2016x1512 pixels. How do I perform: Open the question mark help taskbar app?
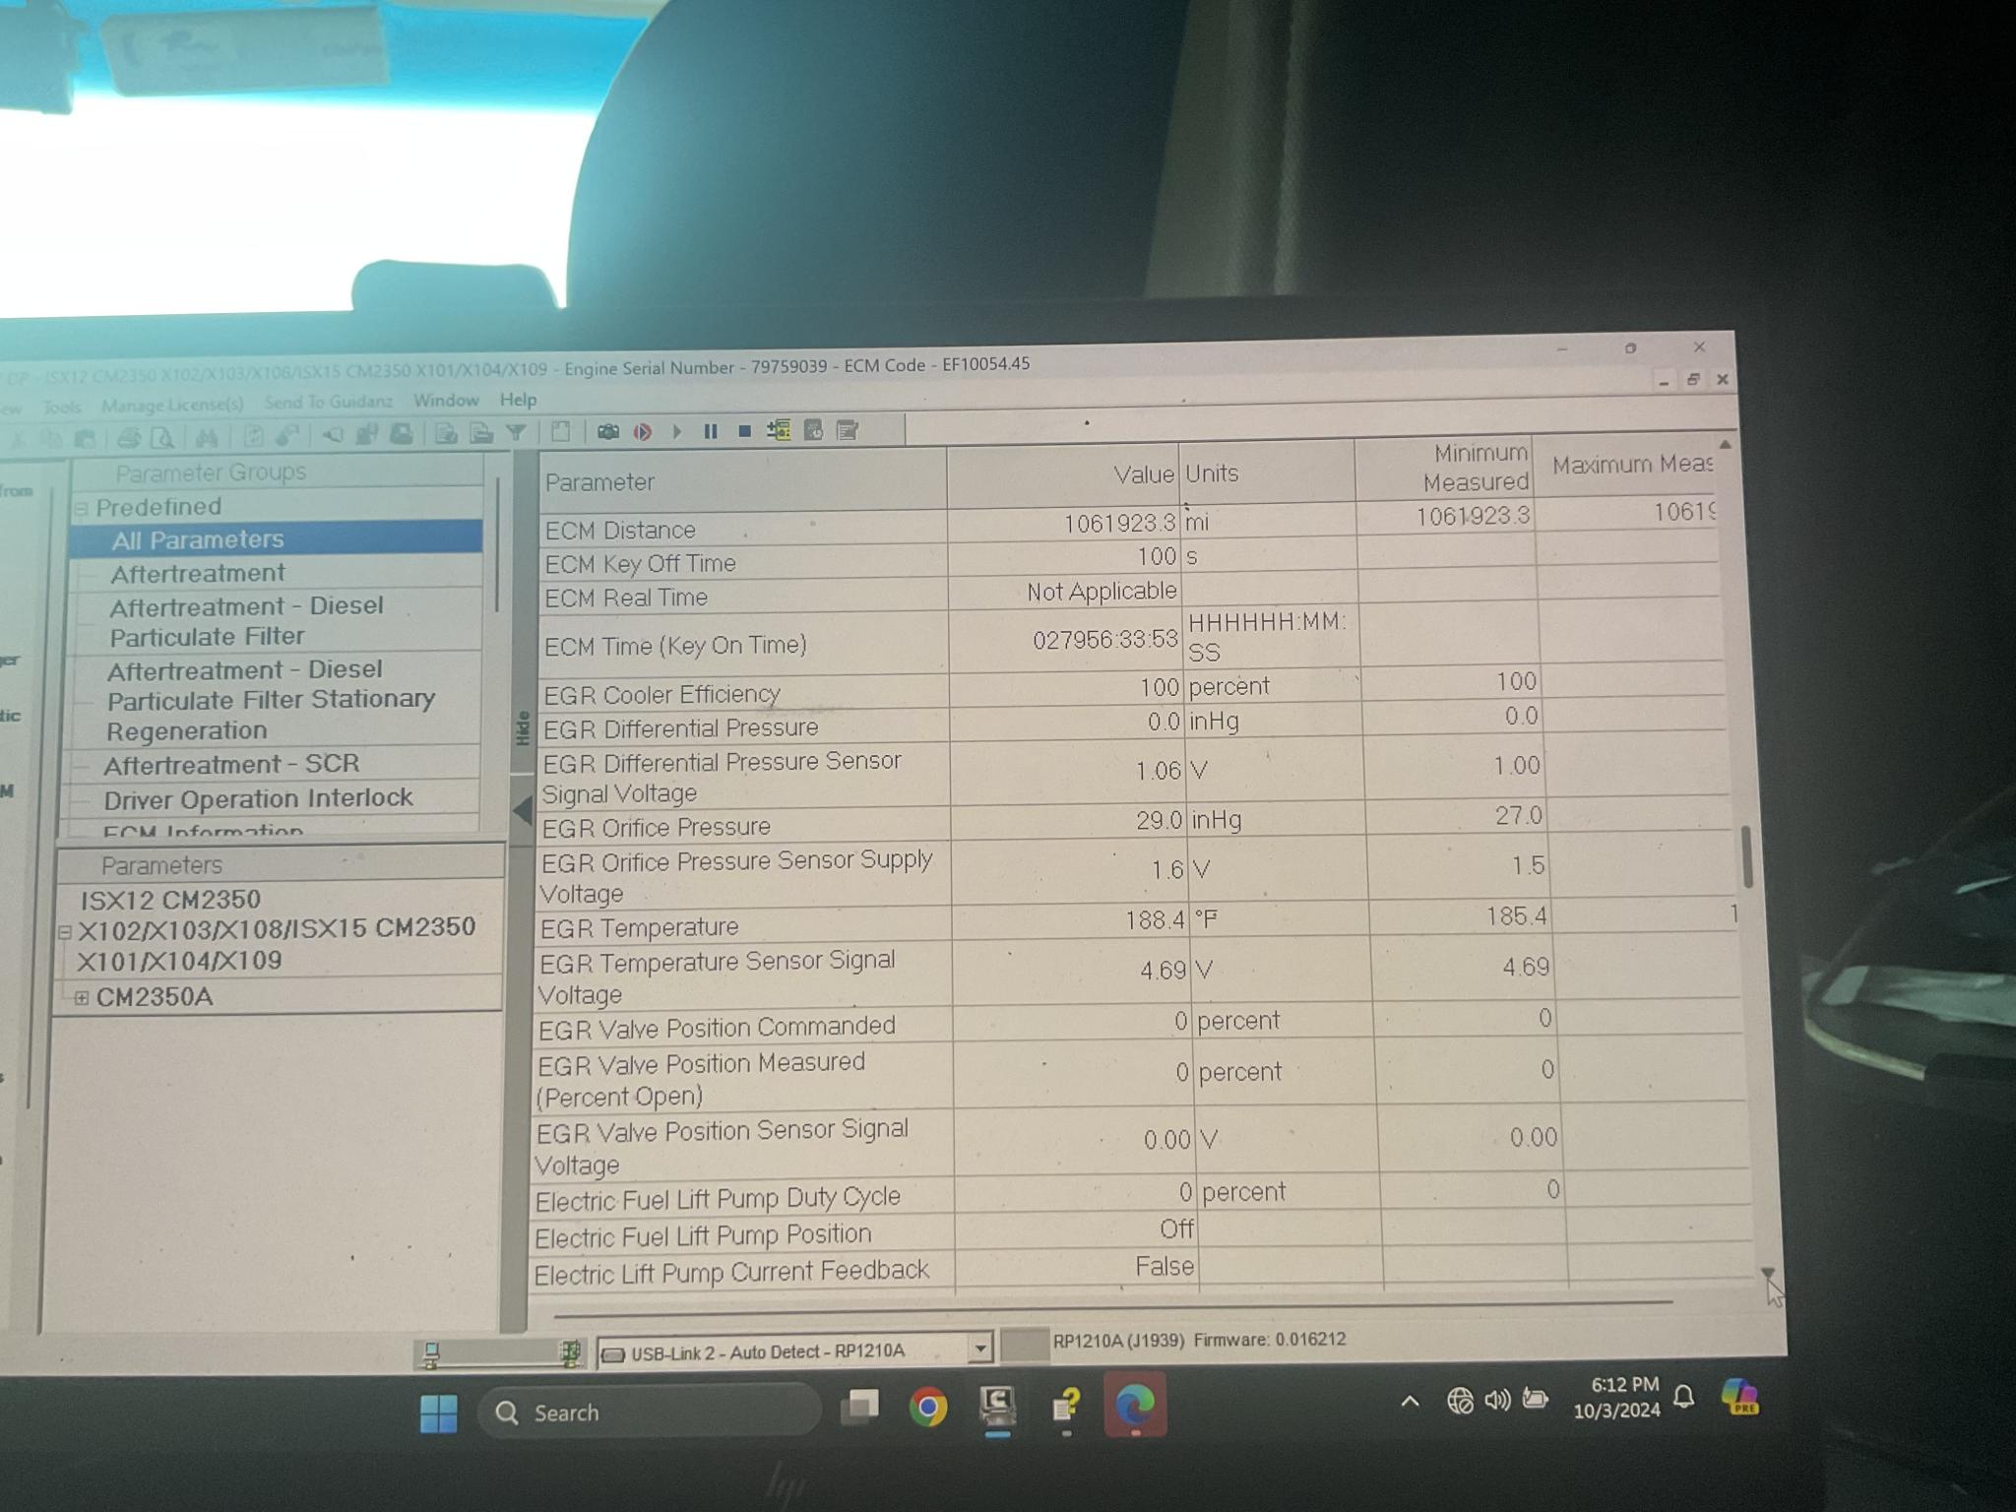1066,1406
